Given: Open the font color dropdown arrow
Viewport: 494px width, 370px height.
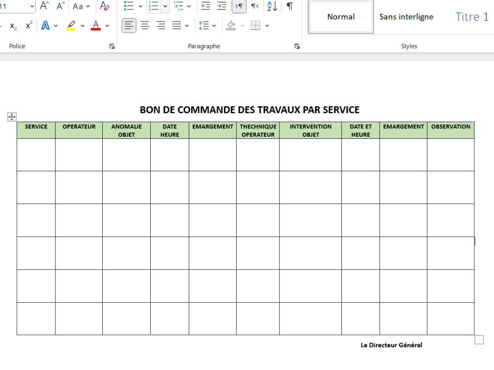Looking at the screenshot, I should tap(107, 26).
